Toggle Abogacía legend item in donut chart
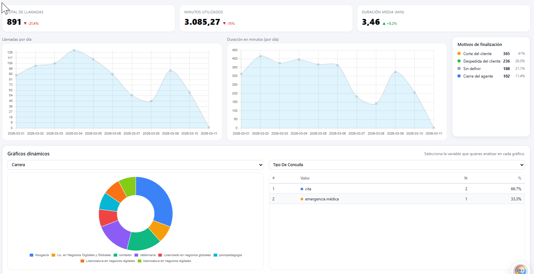The width and height of the screenshot is (534, 274). click(39, 255)
